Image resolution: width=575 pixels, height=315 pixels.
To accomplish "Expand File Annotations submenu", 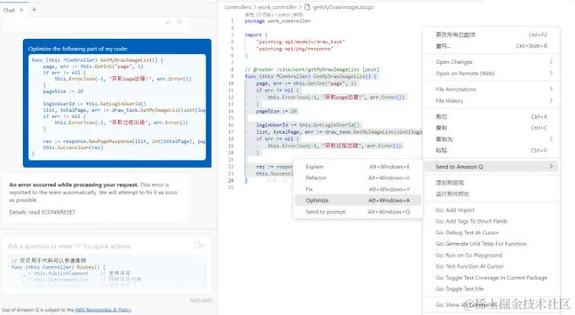I will pyautogui.click(x=491, y=89).
